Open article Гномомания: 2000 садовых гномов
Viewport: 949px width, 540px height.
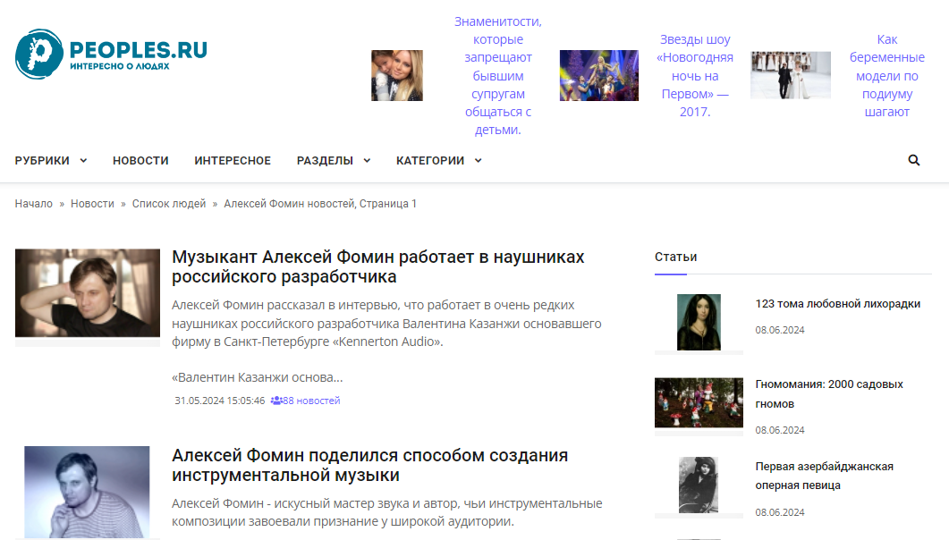[829, 393]
